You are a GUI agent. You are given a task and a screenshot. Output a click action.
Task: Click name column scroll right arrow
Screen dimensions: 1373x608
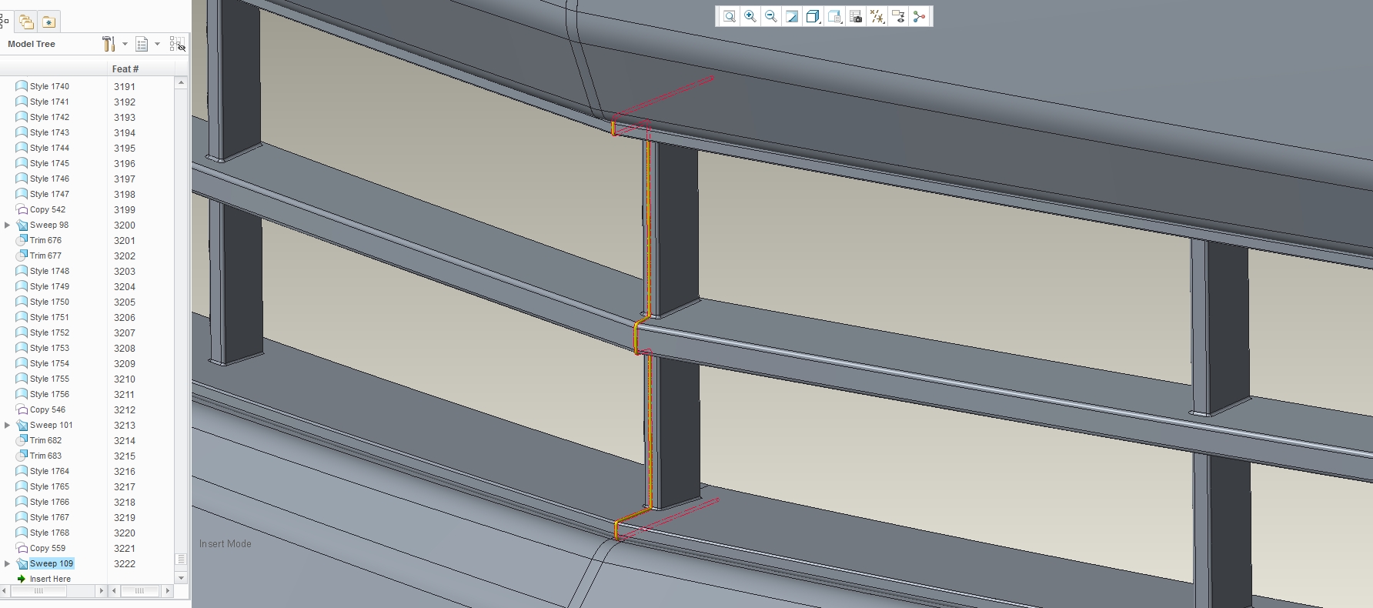click(x=101, y=591)
